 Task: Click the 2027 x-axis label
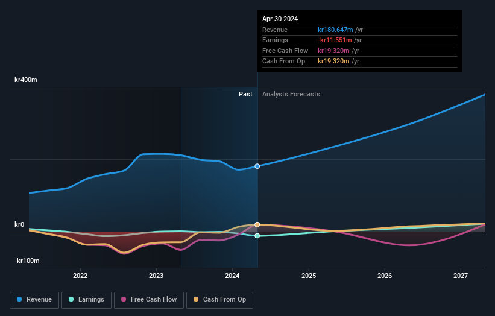point(461,276)
